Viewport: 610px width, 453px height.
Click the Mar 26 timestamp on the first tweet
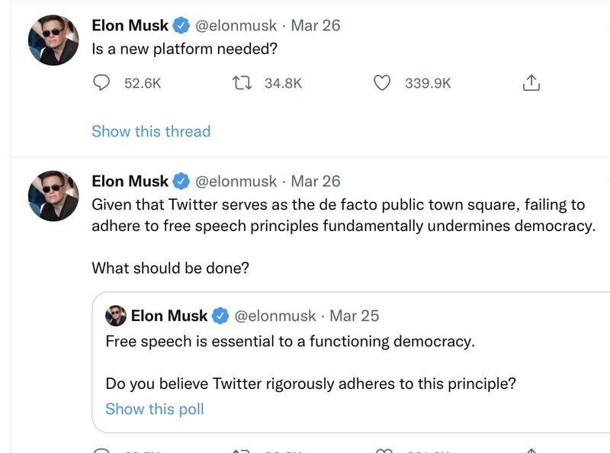coord(316,25)
